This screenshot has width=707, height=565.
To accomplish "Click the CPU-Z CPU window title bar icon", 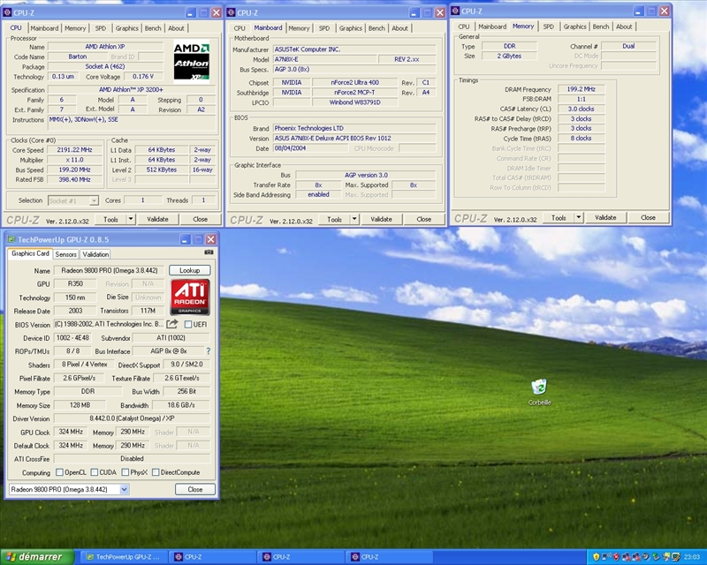I will coord(7,12).
